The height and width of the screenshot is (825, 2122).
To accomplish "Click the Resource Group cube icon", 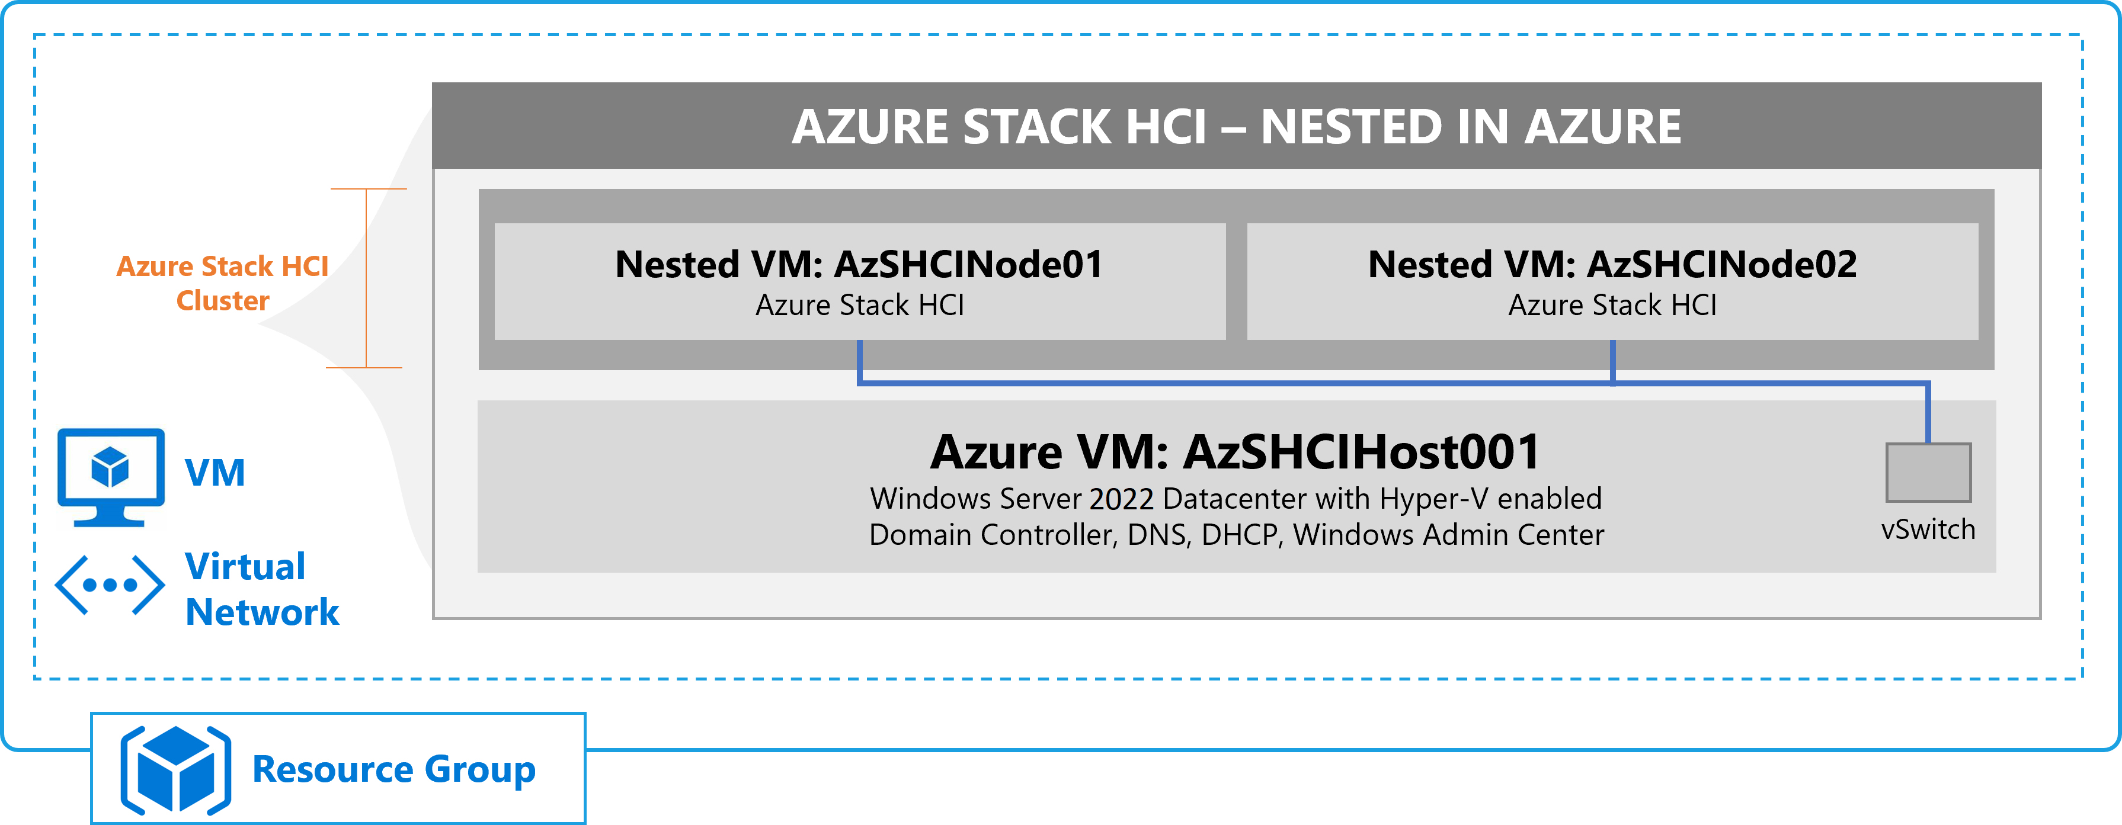I will pos(175,770).
